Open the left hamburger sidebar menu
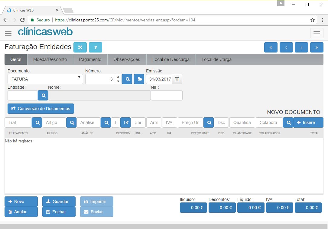 click(8, 33)
